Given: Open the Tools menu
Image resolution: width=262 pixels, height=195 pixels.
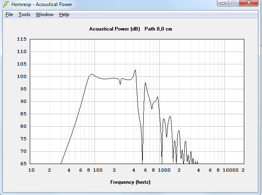Looking at the screenshot, I should (24, 14).
